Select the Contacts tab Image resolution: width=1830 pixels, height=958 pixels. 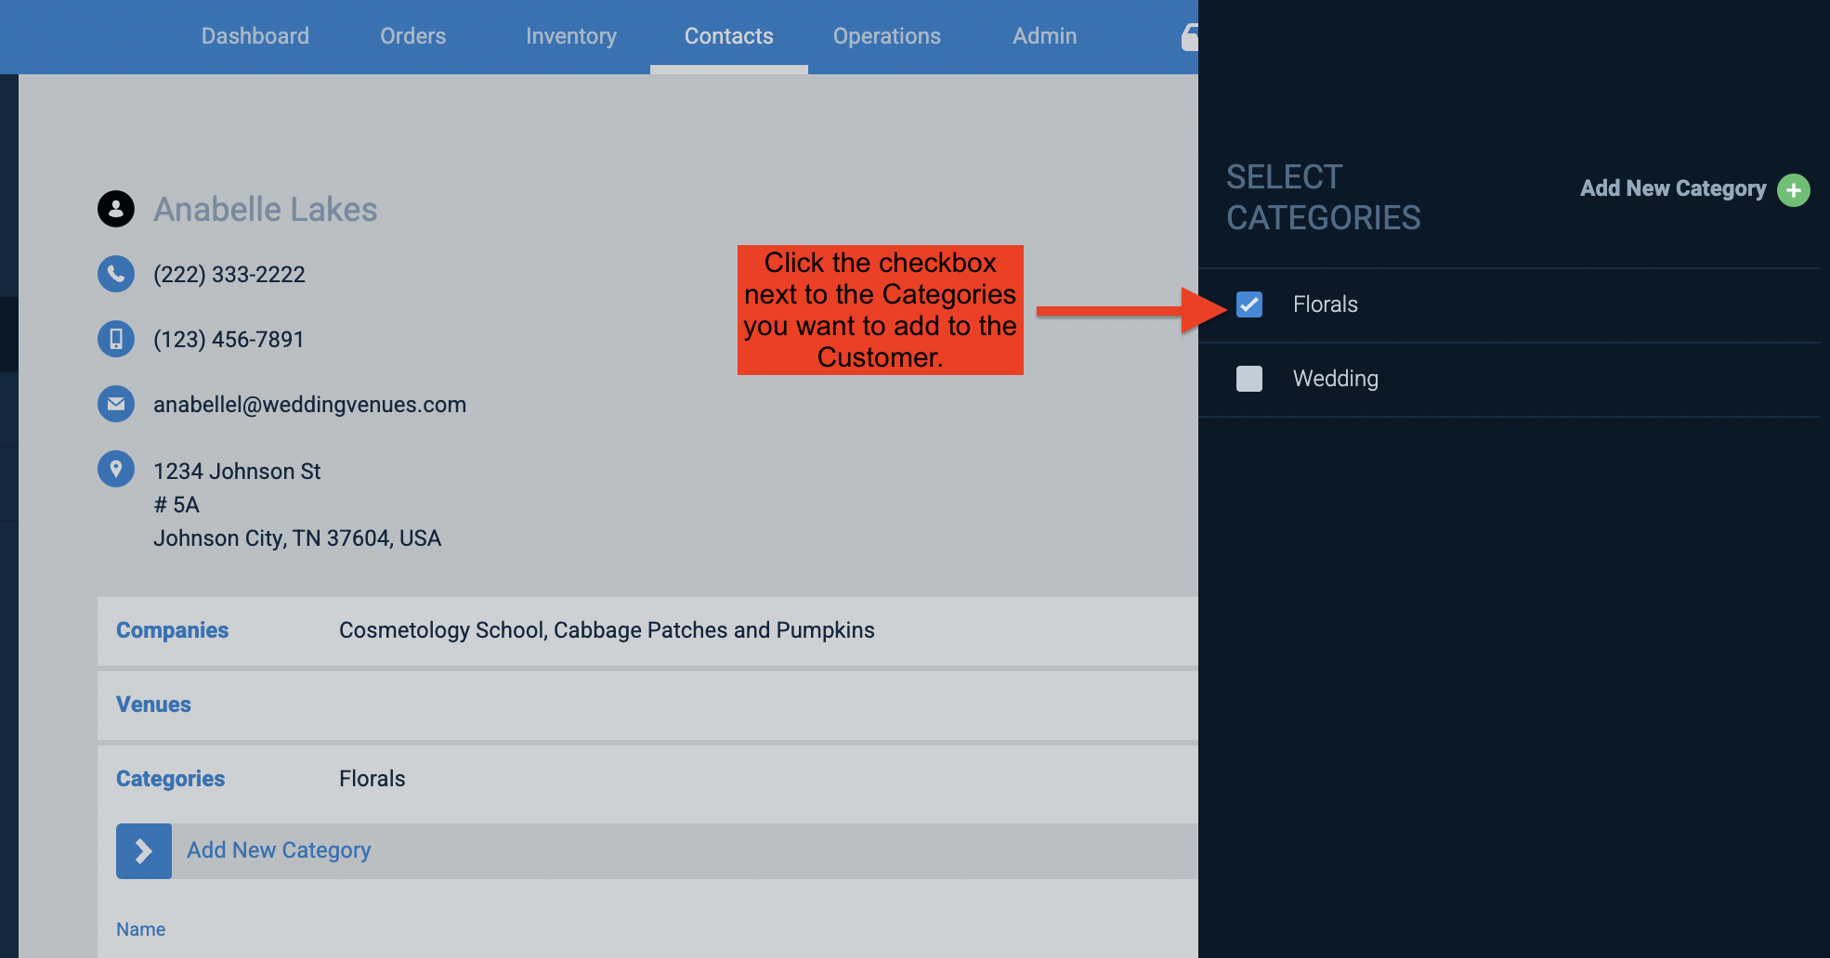(729, 36)
